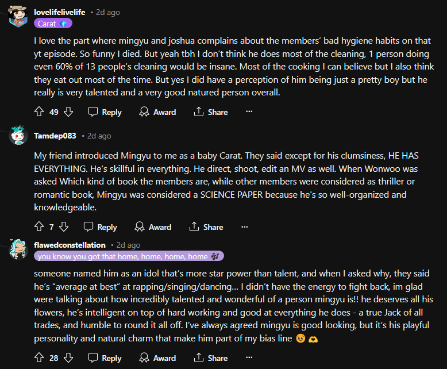
Task: Downvote flawedconstellation's comment
Action: pos(68,358)
